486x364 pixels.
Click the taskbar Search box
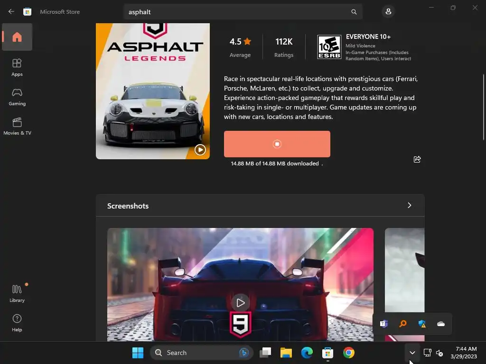coord(201,353)
